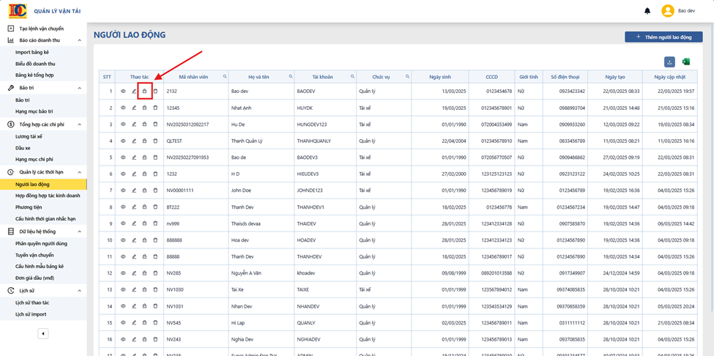This screenshot has width=714, height=356.
Task: Click the eye icon for Bao de
Action: [x=123, y=157]
